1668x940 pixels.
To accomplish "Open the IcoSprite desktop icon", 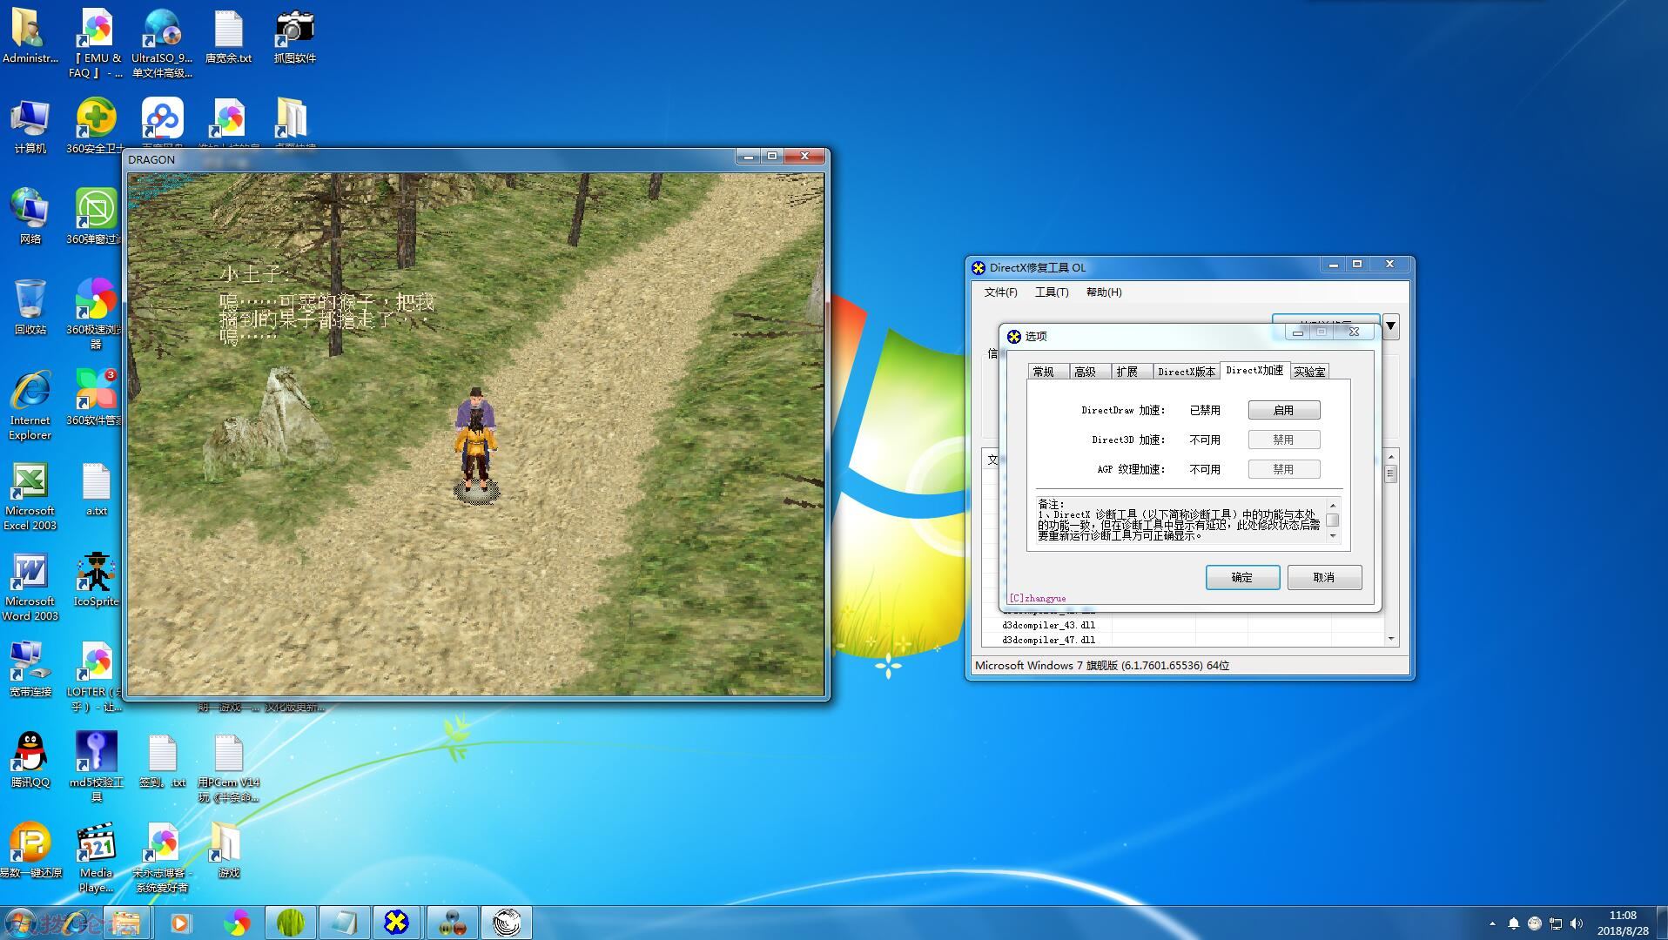I will pyautogui.click(x=96, y=579).
